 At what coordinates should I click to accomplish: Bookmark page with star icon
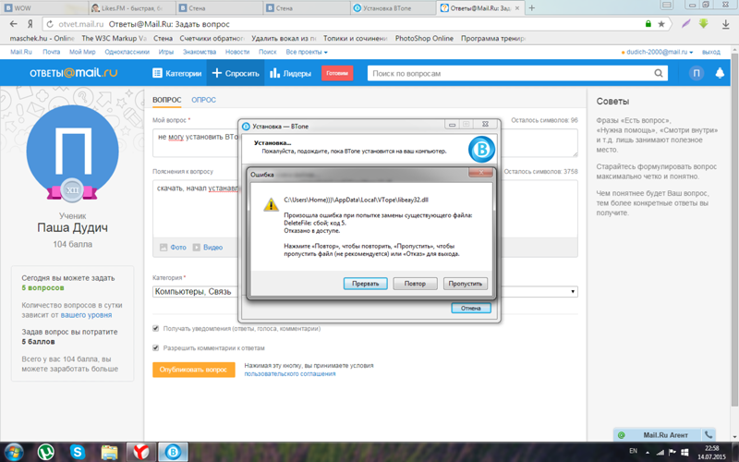pos(661,24)
